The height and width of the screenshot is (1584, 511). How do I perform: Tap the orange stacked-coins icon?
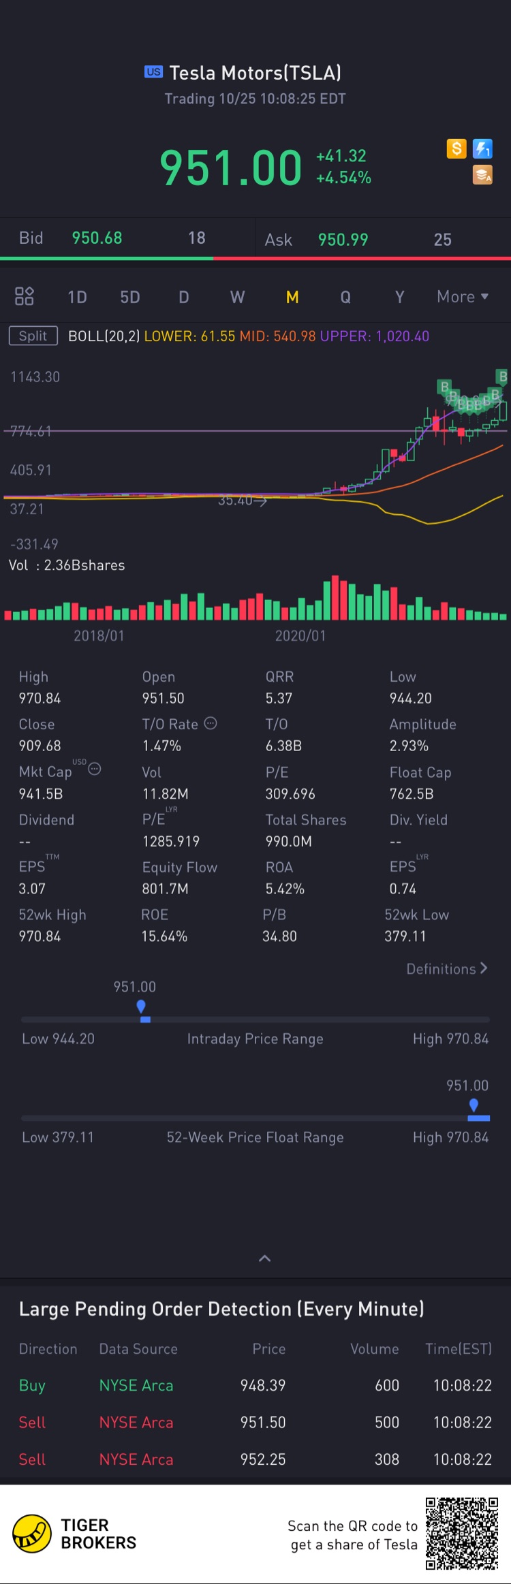[x=482, y=175]
